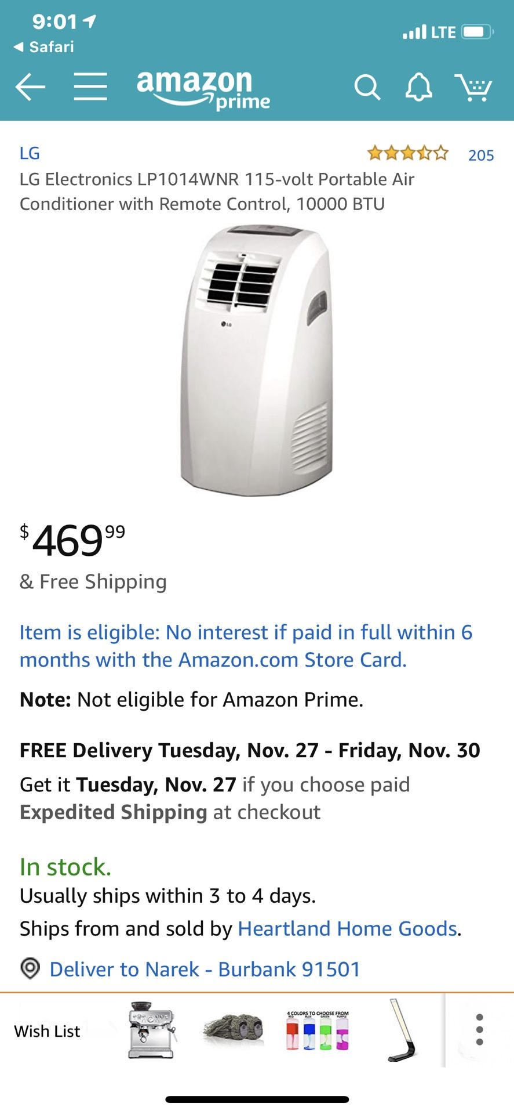Open the Wish List label
The image size is (514, 1114).
point(47,1031)
